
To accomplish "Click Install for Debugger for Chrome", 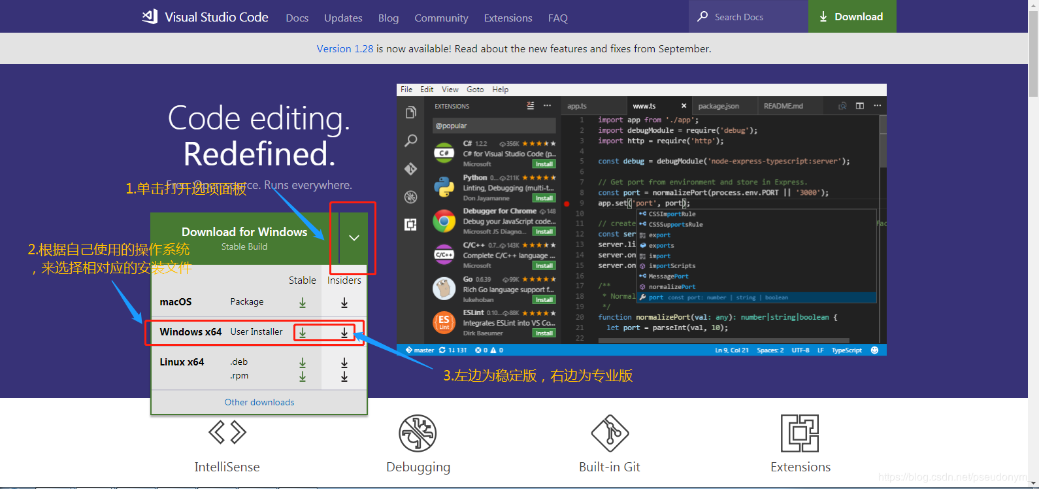I will tap(544, 232).
